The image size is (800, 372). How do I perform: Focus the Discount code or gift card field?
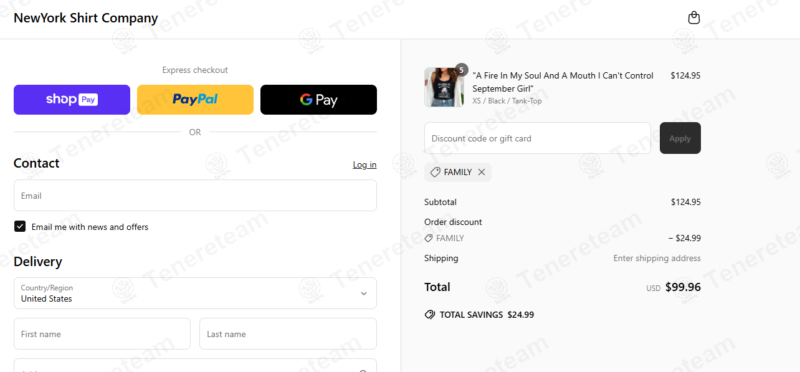[538, 138]
